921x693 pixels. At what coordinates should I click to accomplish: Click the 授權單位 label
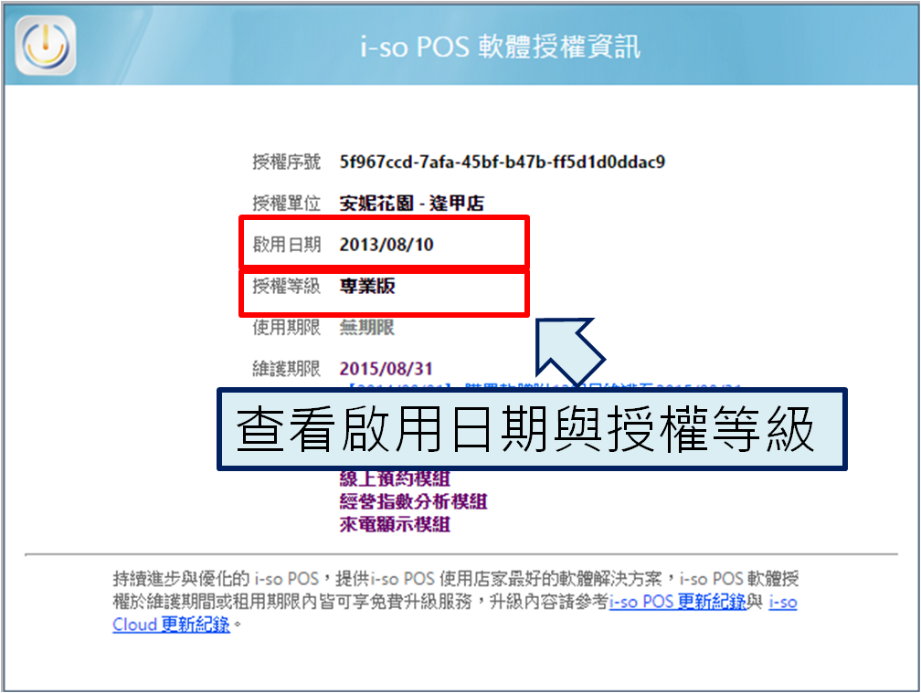click(287, 203)
